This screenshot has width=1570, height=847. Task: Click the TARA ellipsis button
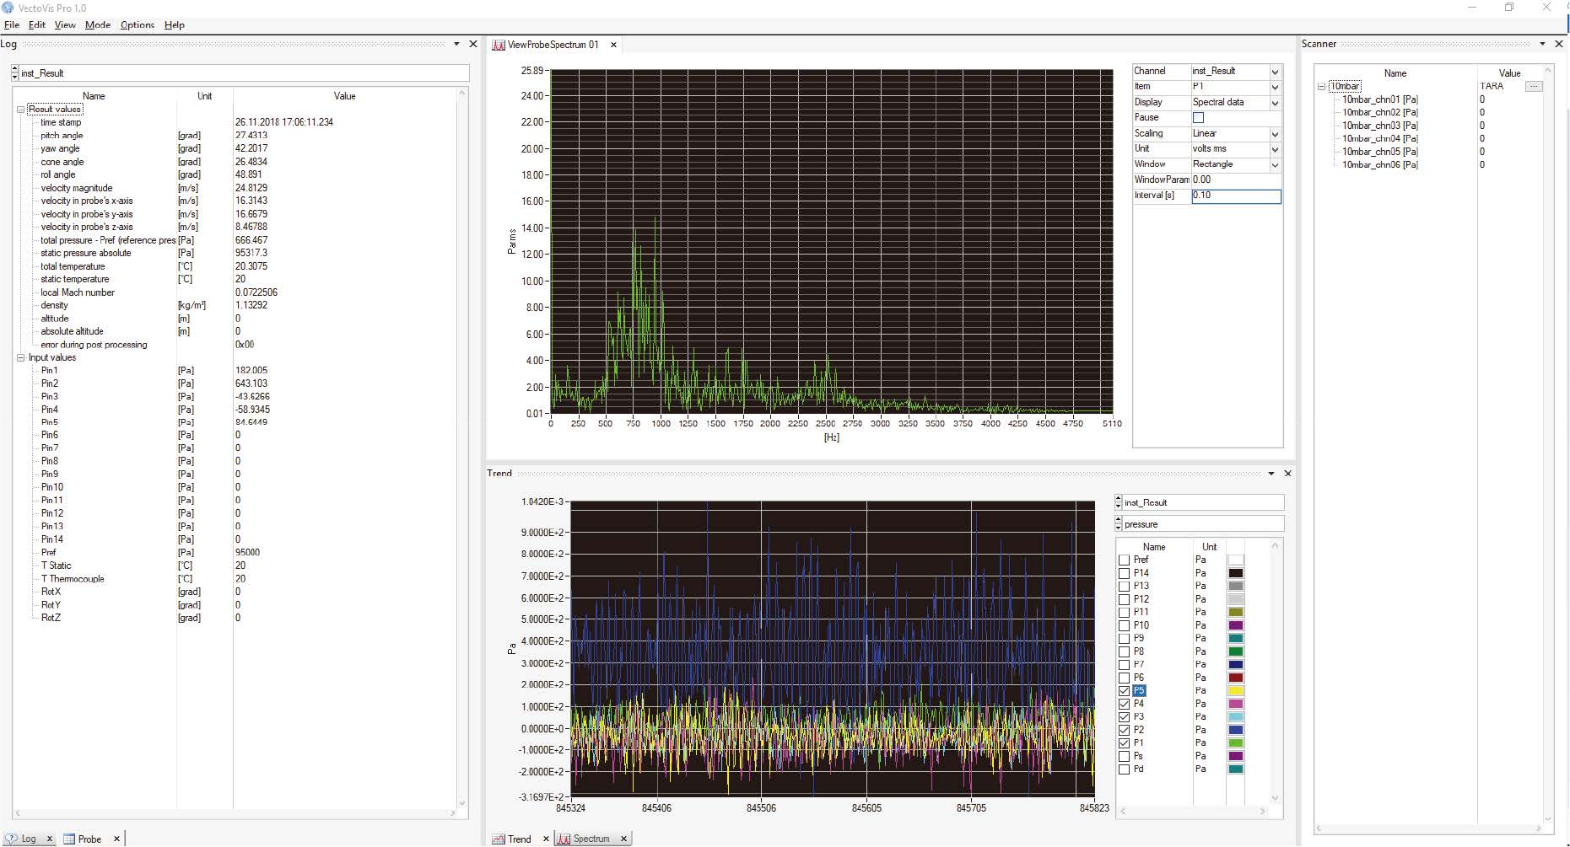[x=1534, y=86]
